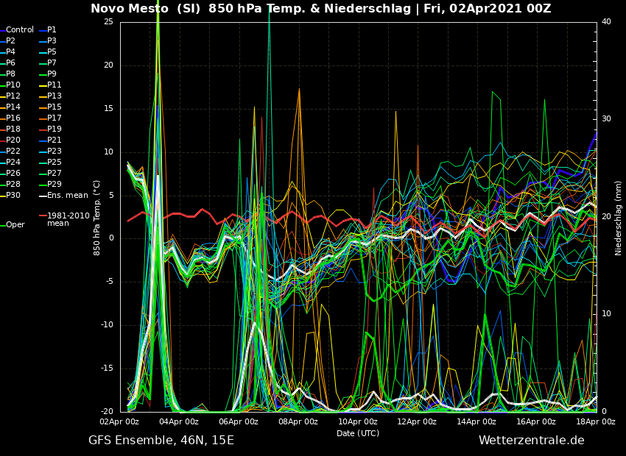Select the P1 legend entry
This screenshot has width=626, height=456.
52,30
